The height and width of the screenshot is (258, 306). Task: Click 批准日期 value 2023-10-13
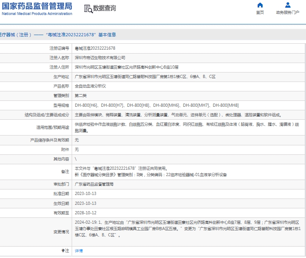pyautogui.click(x=85, y=193)
